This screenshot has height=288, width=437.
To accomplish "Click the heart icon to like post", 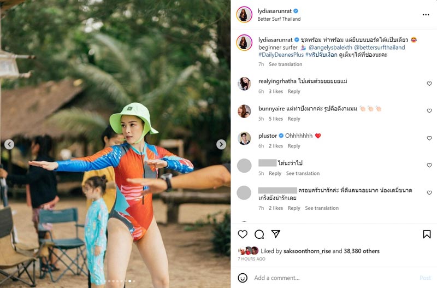I will pos(243,234).
